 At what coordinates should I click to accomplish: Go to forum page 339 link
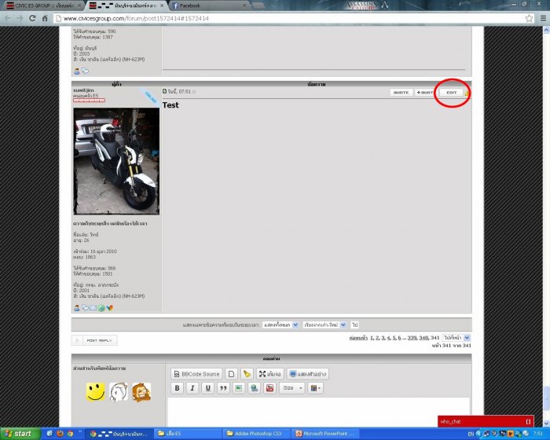click(x=412, y=338)
